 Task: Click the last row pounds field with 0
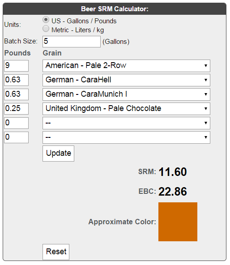point(17,137)
